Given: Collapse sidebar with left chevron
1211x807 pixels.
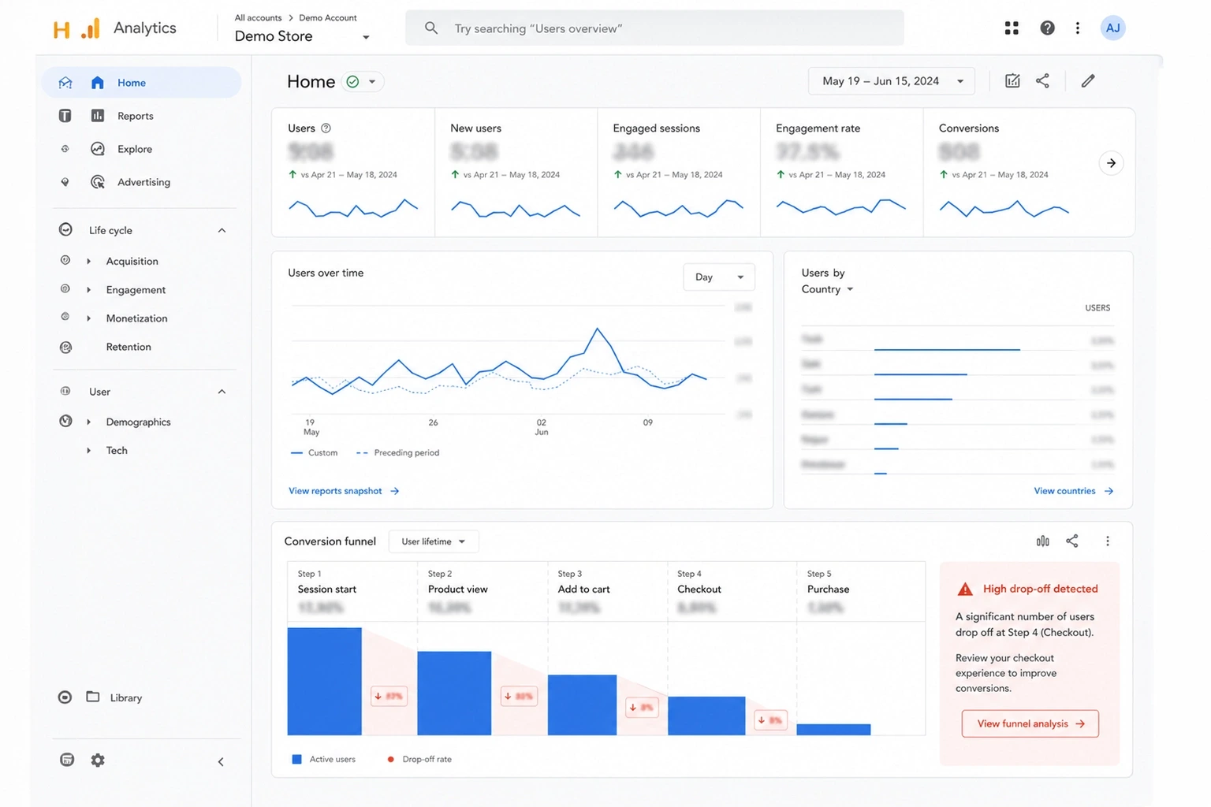Looking at the screenshot, I should pos(221,762).
